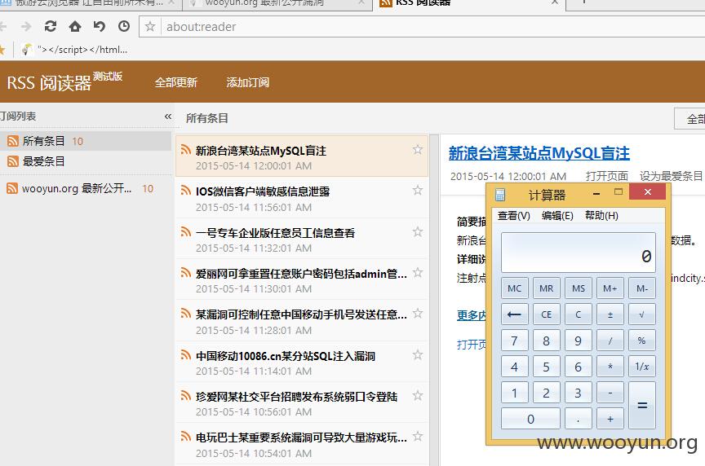Open the 电玩巴士某重要系统漏洞 item
Screen dimensions: 705x466
point(302,444)
